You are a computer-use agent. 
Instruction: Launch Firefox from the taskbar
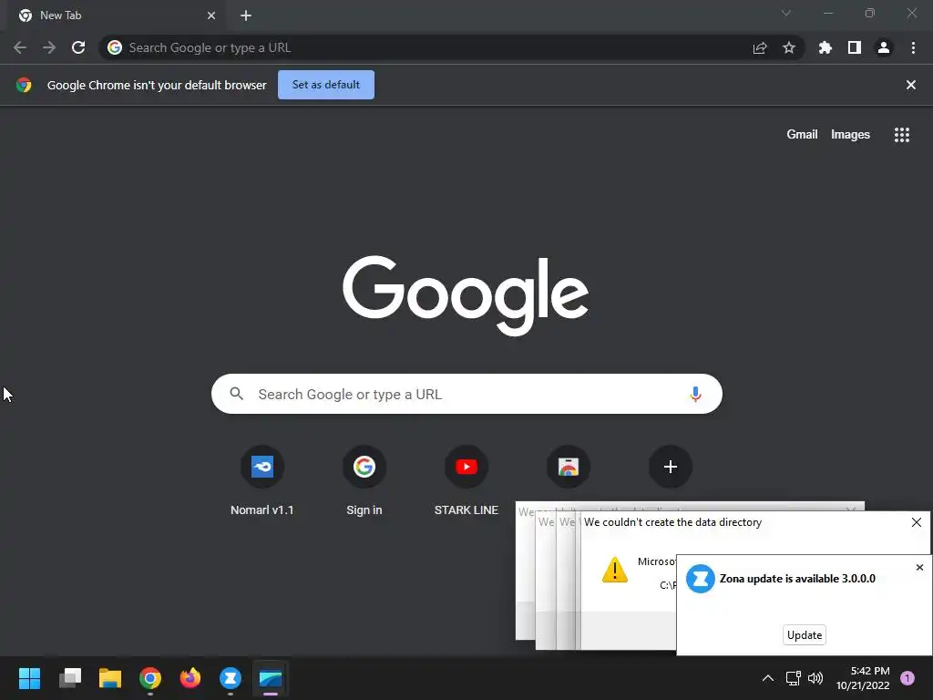190,678
